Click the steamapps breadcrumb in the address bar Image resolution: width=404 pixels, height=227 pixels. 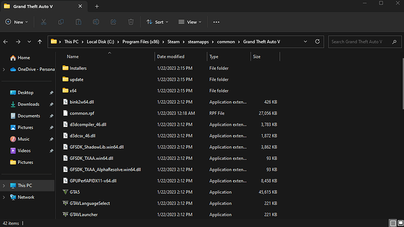(x=198, y=42)
